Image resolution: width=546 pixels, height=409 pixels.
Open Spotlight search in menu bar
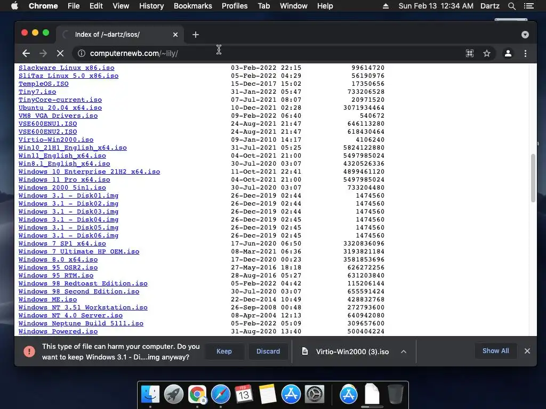pos(511,6)
